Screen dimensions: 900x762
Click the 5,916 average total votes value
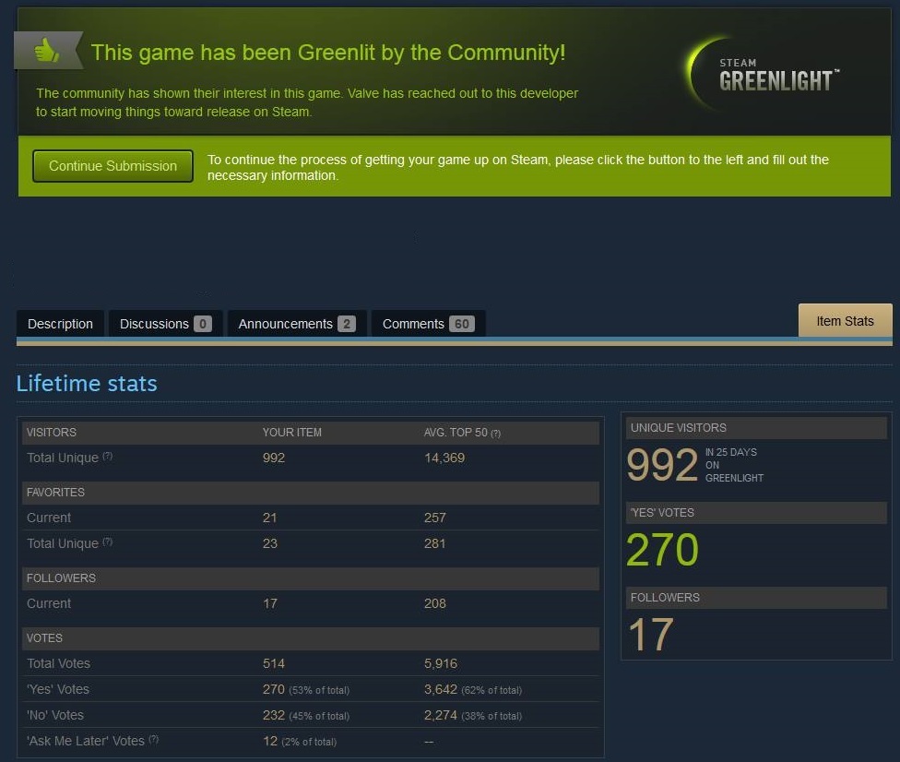[441, 663]
